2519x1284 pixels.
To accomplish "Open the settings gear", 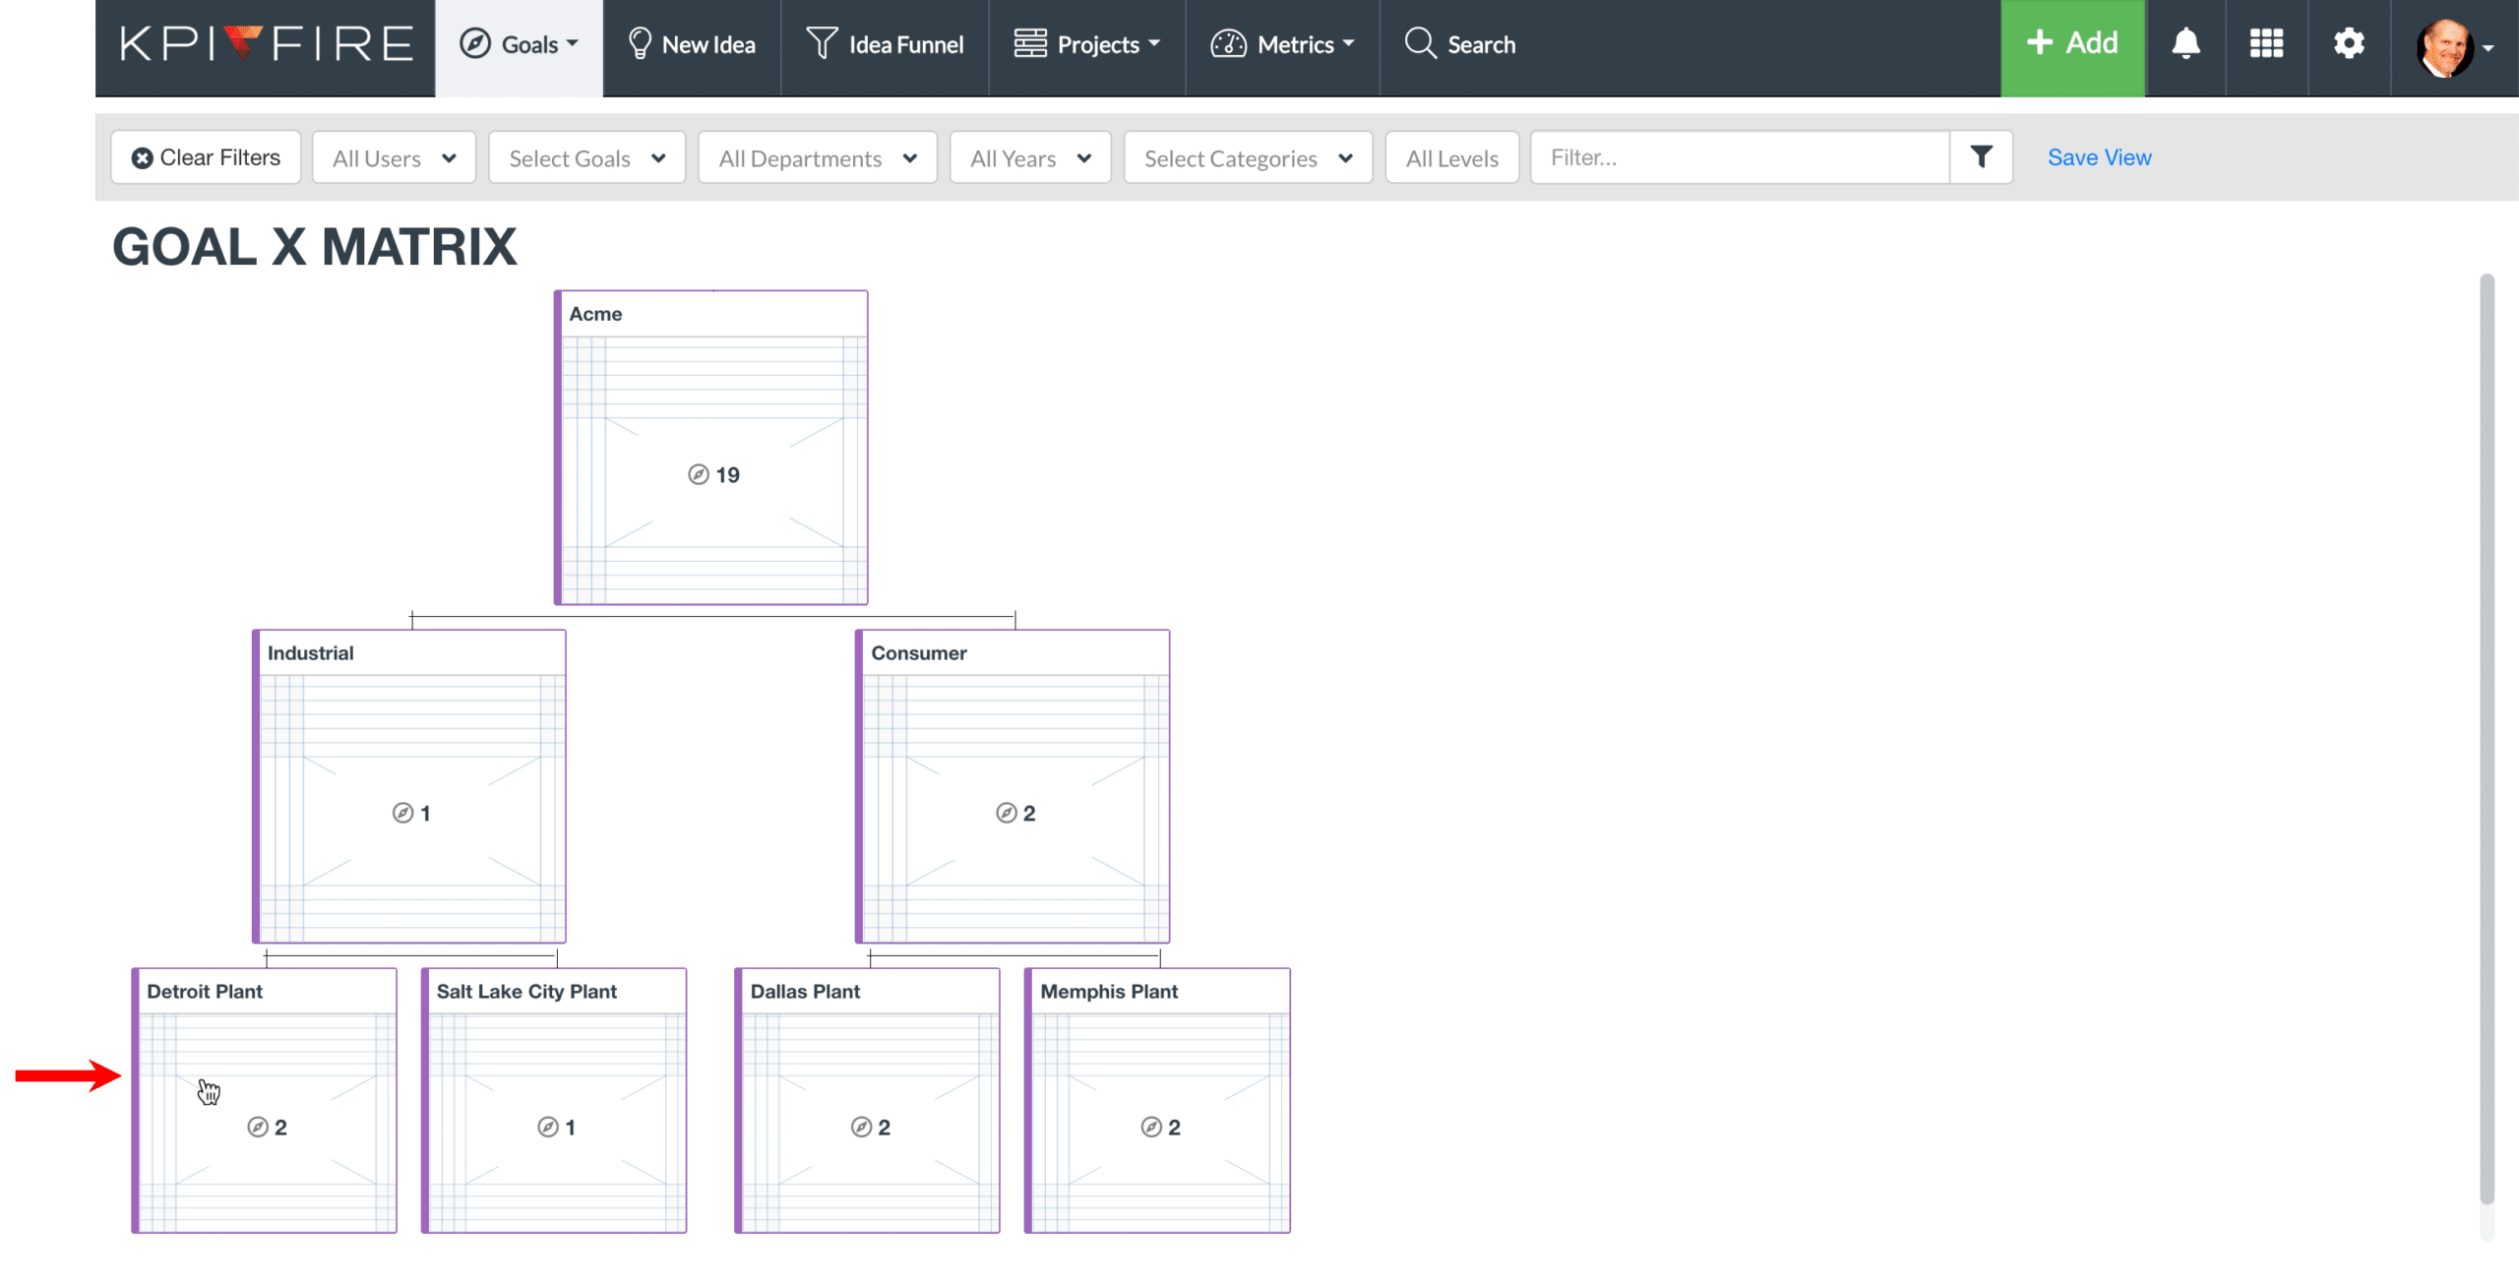I will point(2349,44).
